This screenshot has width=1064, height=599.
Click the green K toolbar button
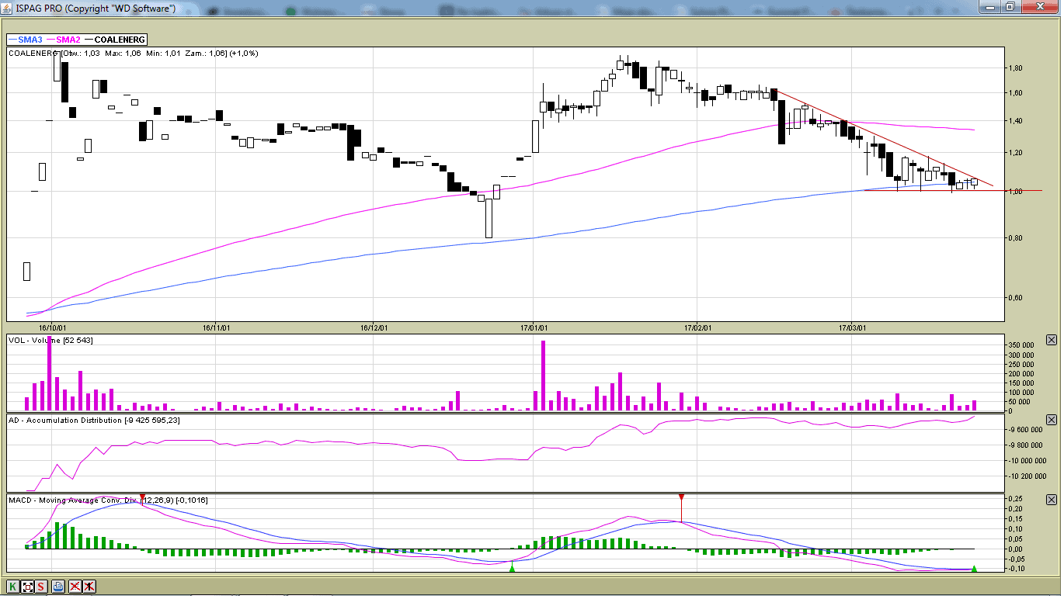13,587
